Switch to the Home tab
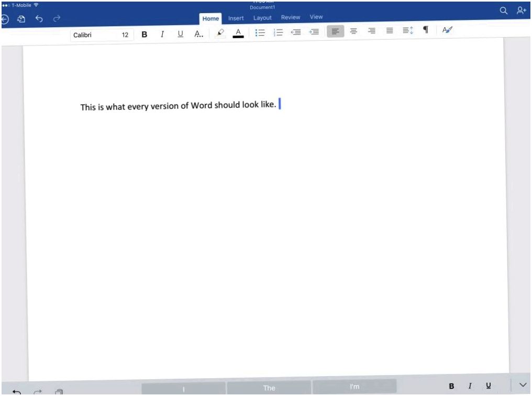 coord(210,19)
